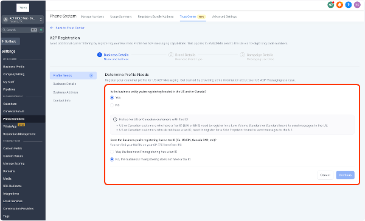Open the green megaphone announcements icon
Image resolution: width=365 pixels, height=221 pixels.
pos(331,5)
